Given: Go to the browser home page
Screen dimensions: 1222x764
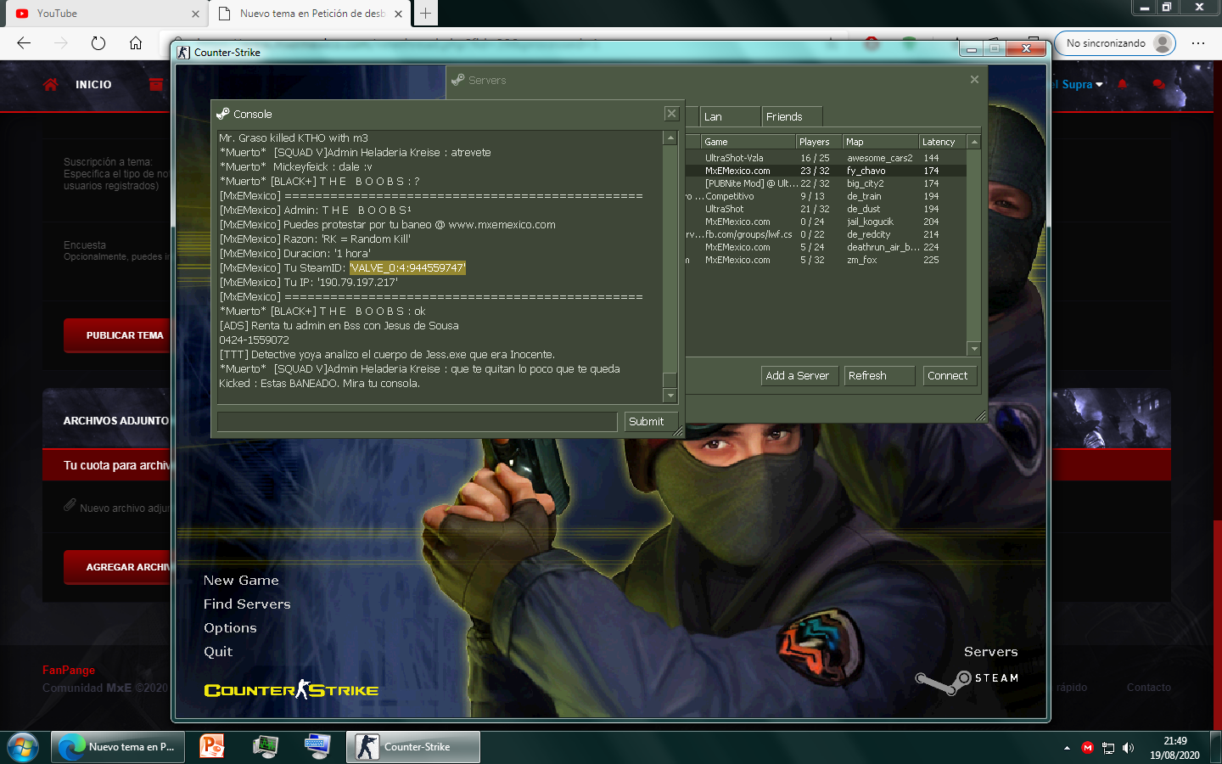Looking at the screenshot, I should (136, 43).
